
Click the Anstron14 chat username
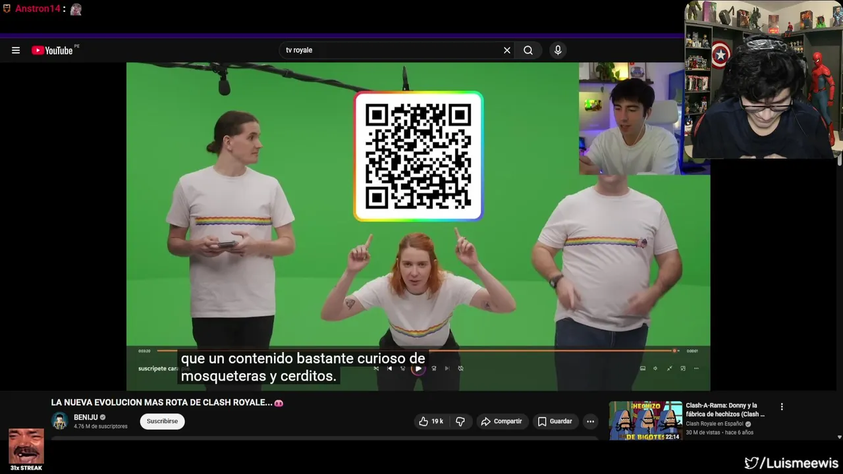pyautogui.click(x=38, y=9)
